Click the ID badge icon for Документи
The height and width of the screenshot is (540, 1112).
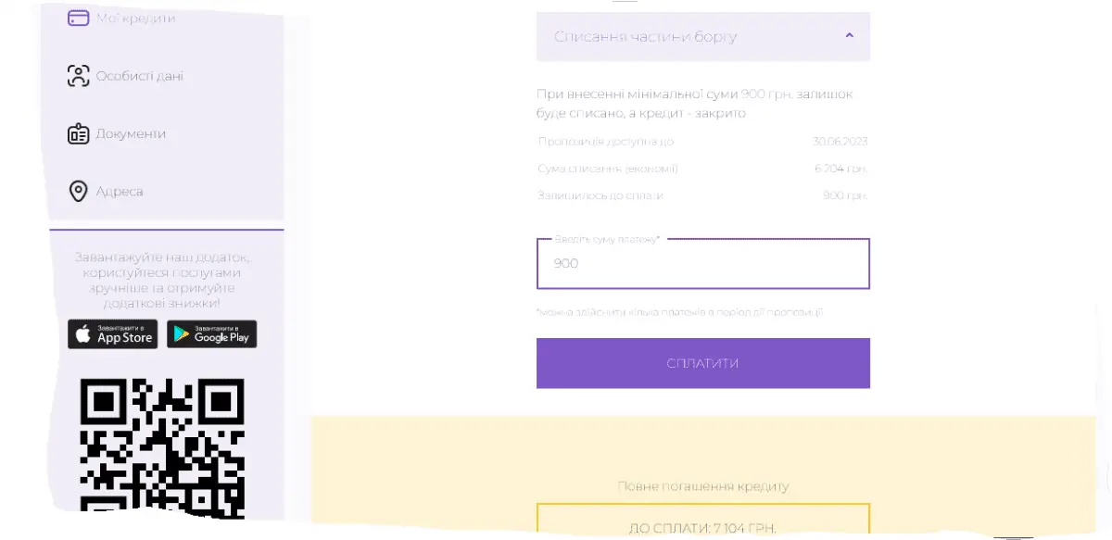[x=79, y=134]
